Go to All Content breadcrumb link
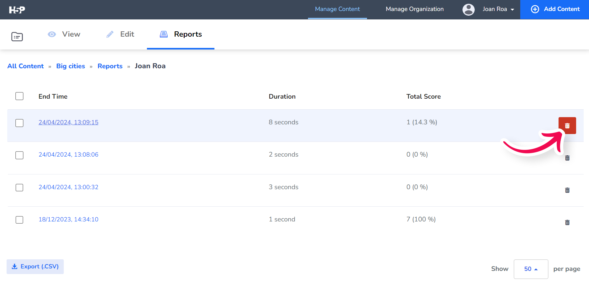 click(x=25, y=66)
